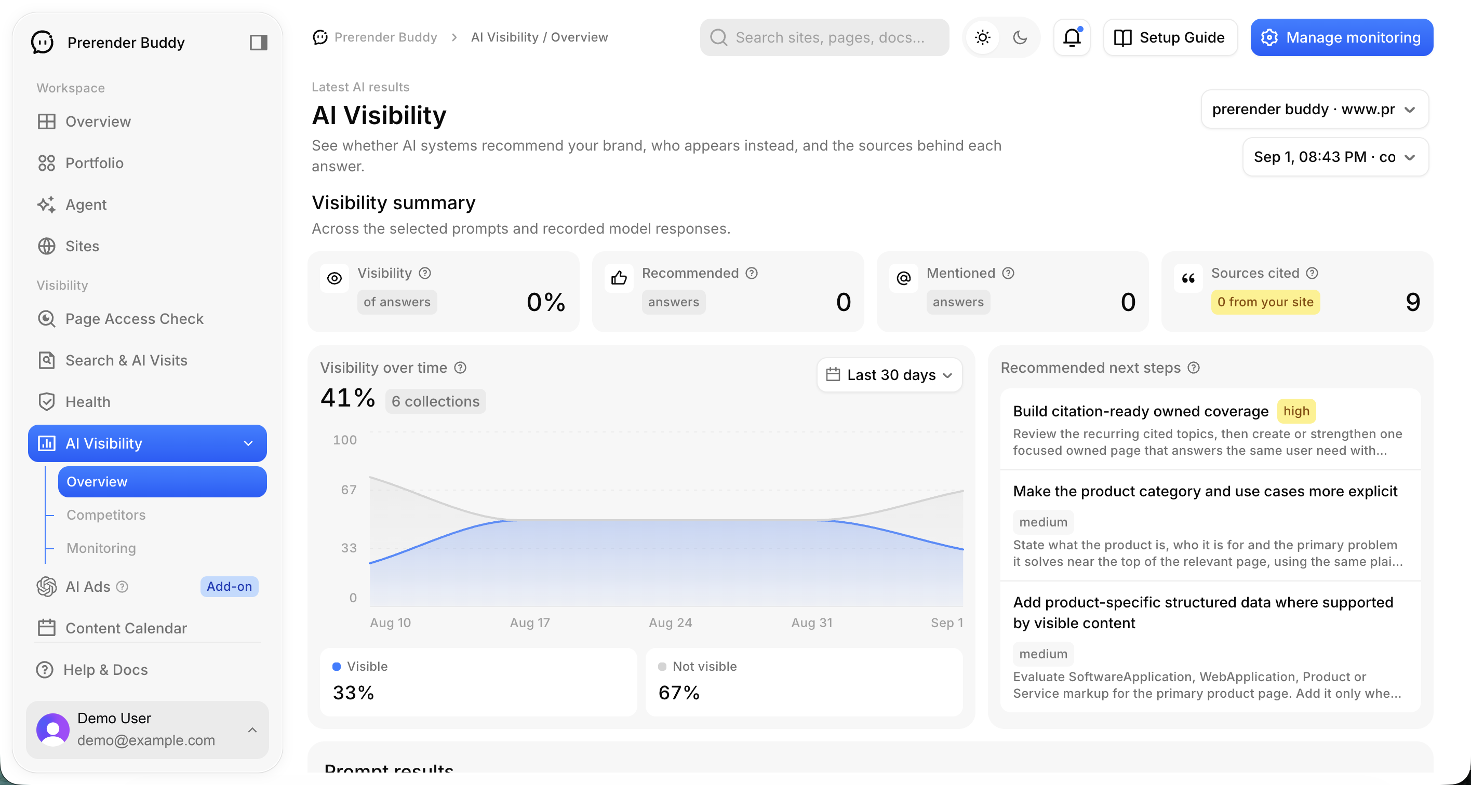Select the Overview sub-item under AI Visibility

click(x=162, y=482)
